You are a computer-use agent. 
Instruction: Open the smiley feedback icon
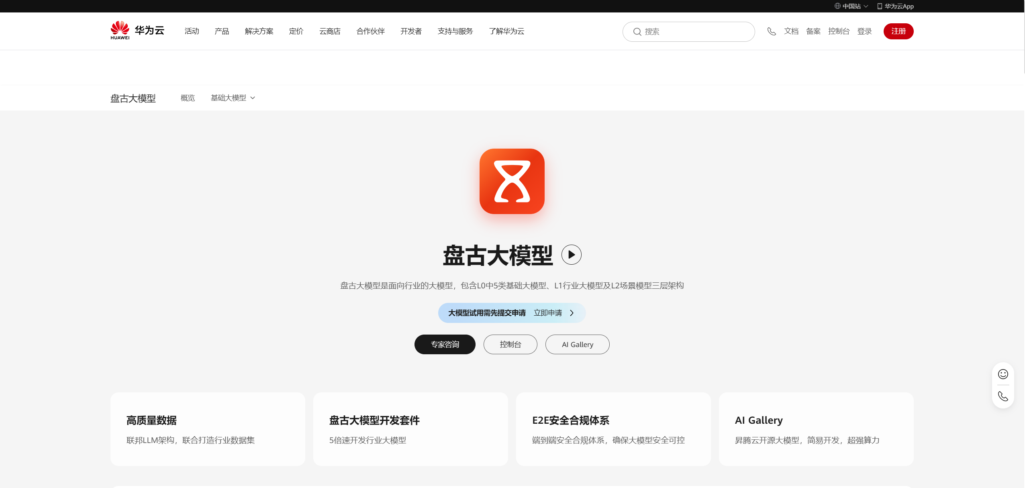point(1003,374)
